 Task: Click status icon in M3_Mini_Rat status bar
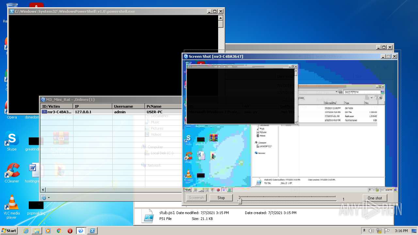pyautogui.click(x=43, y=197)
